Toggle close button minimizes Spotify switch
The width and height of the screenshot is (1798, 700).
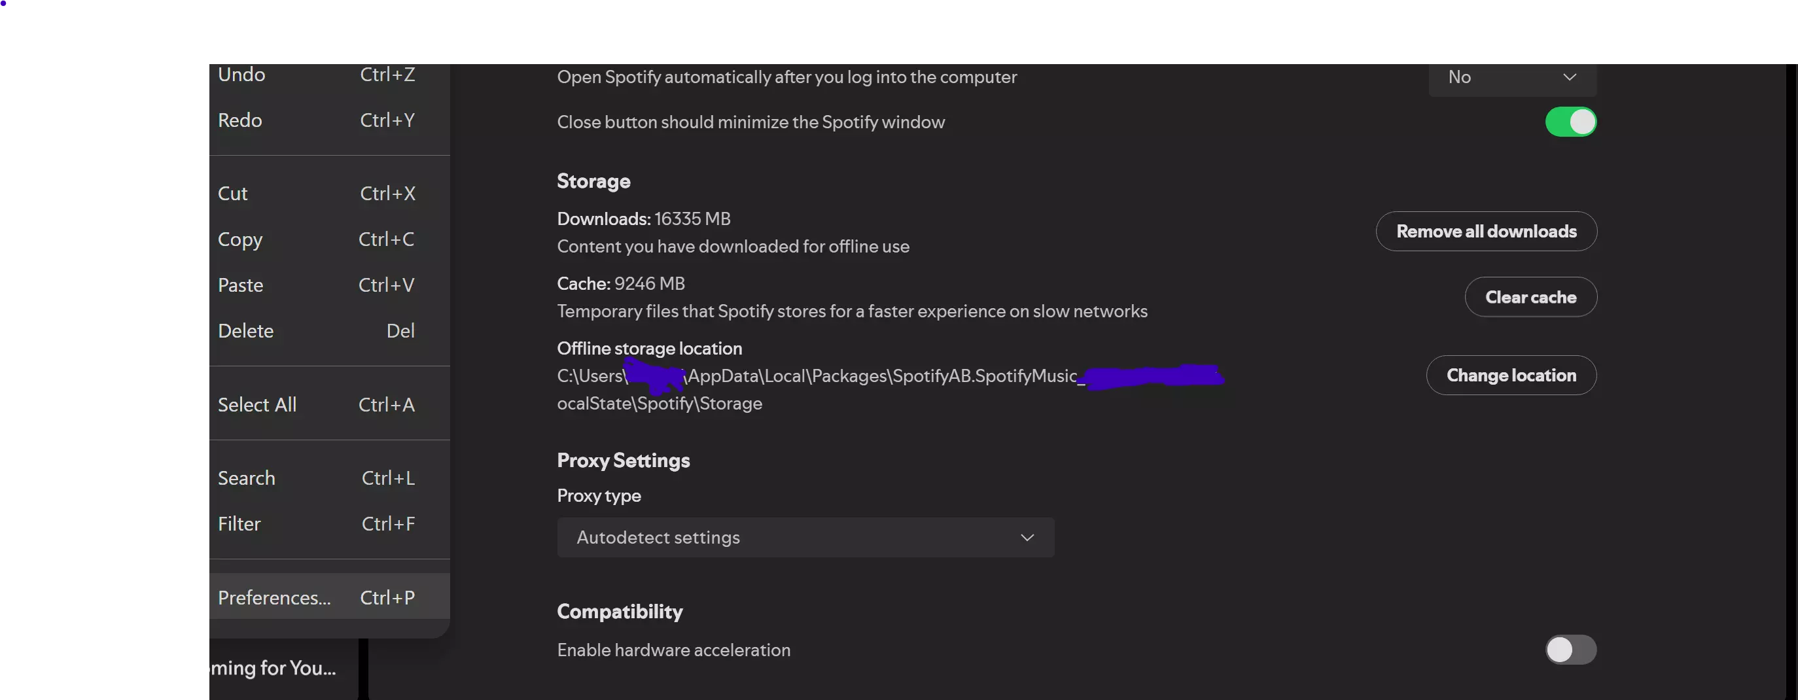[1570, 122]
